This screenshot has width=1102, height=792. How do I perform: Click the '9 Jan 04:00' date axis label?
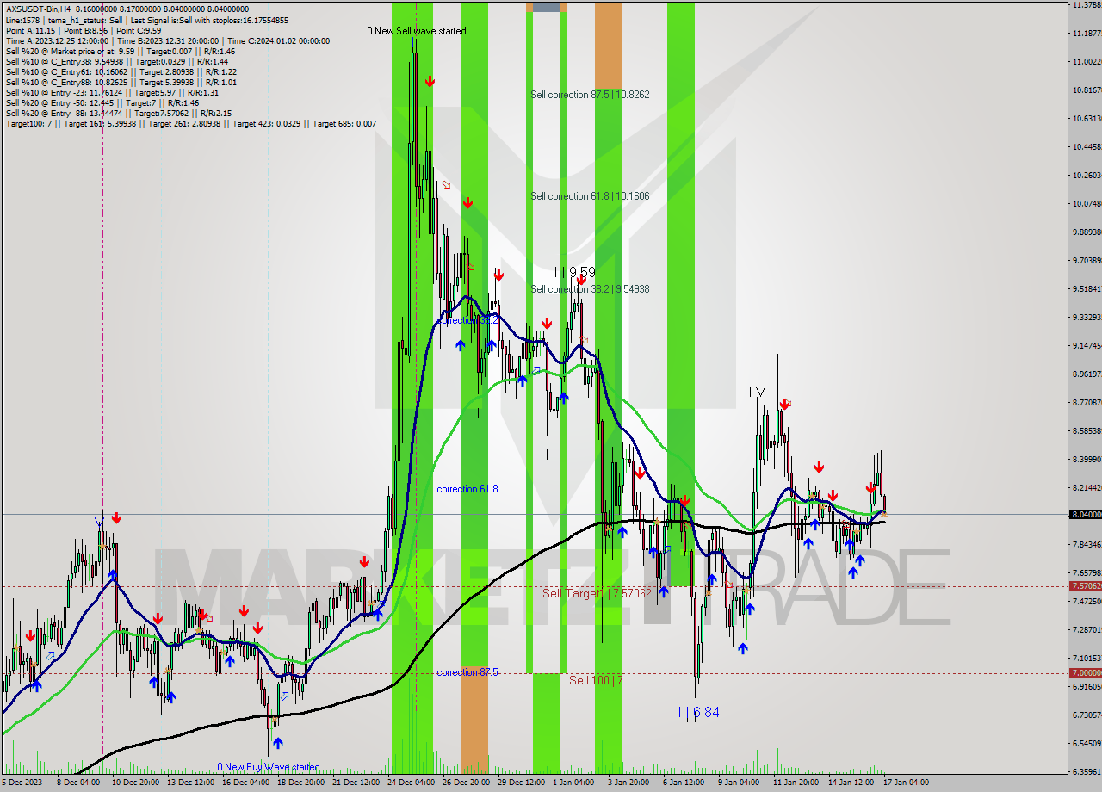pyautogui.click(x=739, y=783)
